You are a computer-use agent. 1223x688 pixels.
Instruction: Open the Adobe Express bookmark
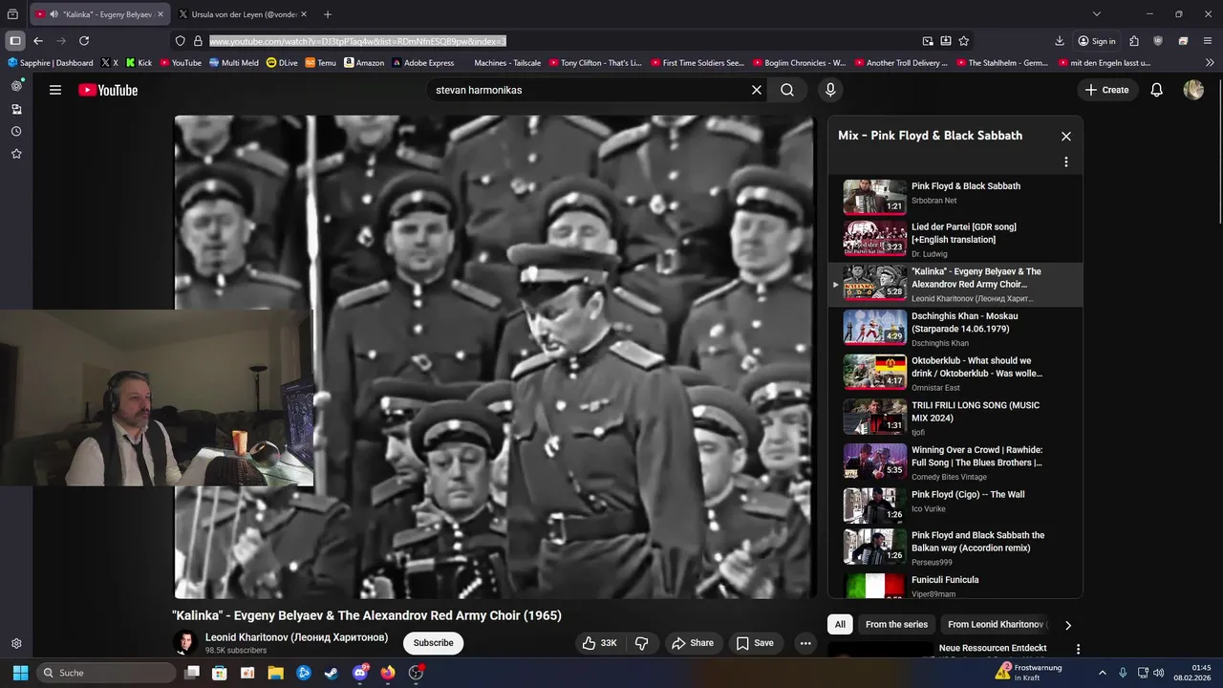tap(421, 63)
